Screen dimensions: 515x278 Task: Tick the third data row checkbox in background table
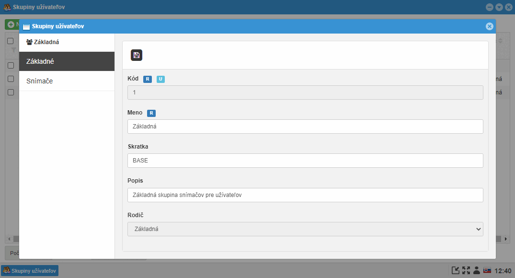tap(11, 93)
